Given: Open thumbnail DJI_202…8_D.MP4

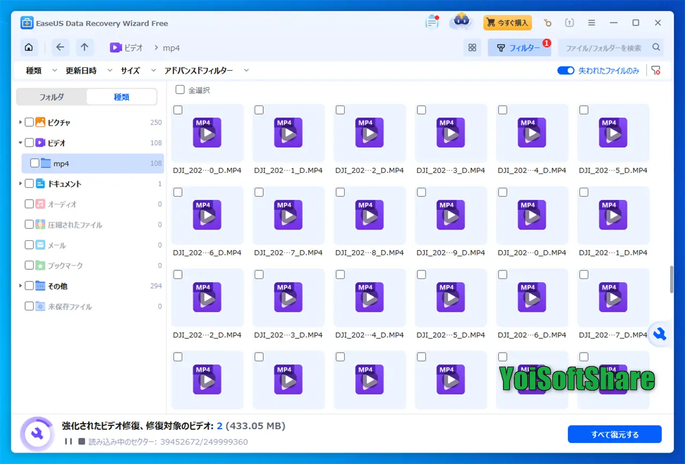Looking at the screenshot, I should [x=369, y=216].
